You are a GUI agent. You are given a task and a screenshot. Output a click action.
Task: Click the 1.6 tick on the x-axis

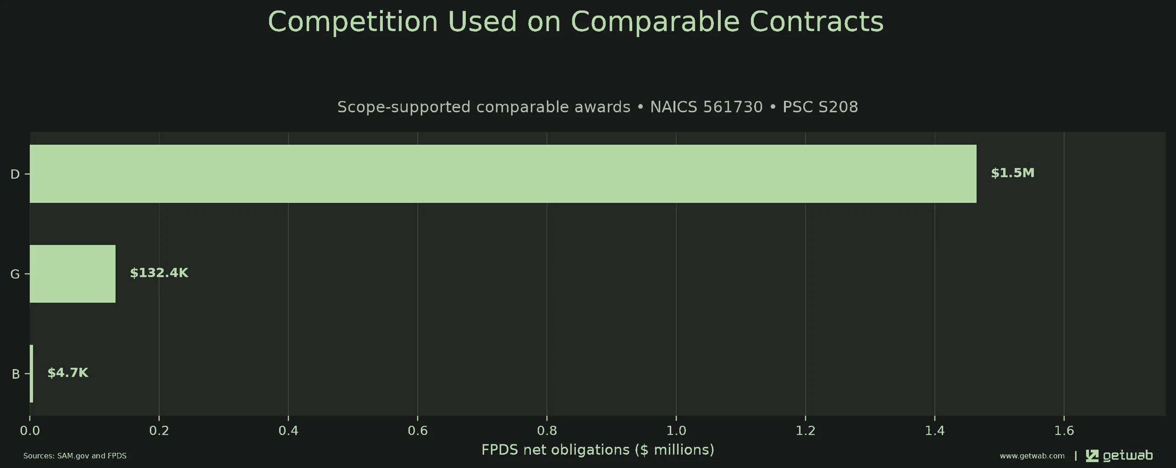(x=1064, y=430)
